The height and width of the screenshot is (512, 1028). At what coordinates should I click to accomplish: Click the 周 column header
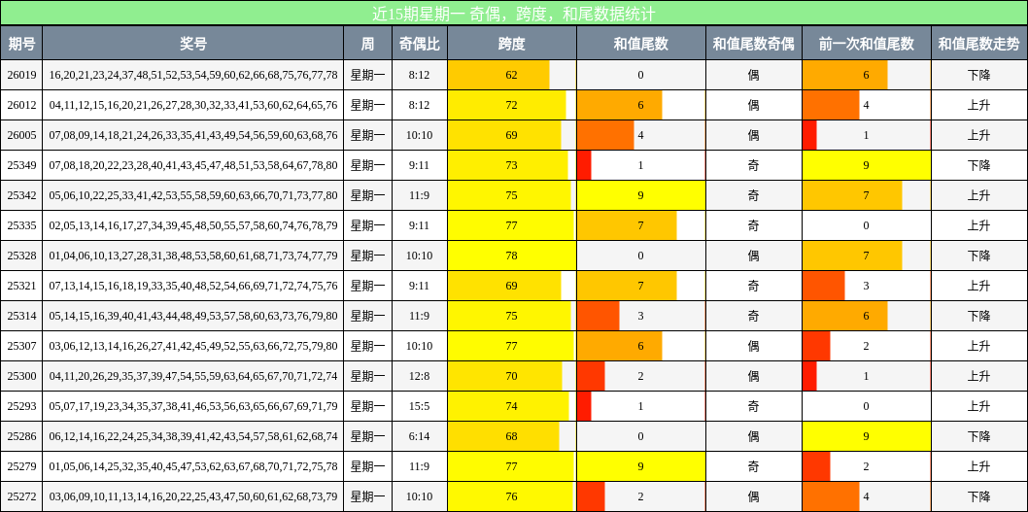(368, 44)
